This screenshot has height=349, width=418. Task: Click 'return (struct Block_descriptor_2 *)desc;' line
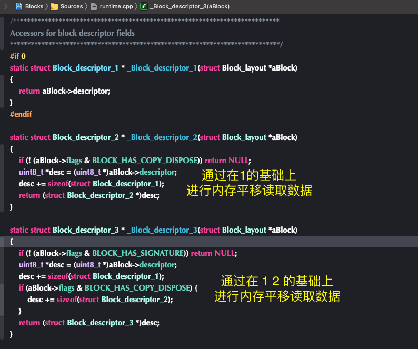tap(89, 195)
